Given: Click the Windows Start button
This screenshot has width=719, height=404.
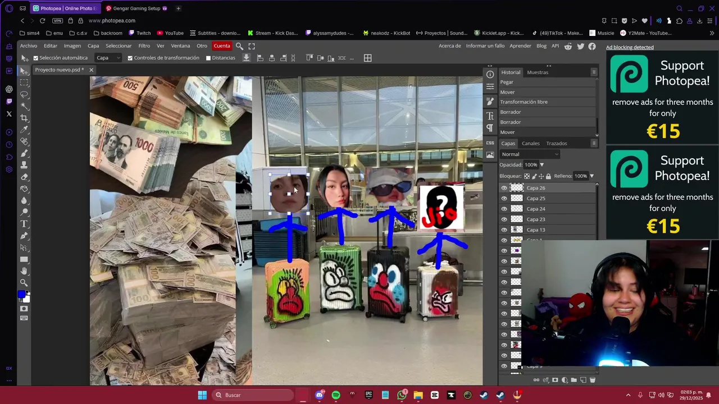Looking at the screenshot, I should pos(202,395).
